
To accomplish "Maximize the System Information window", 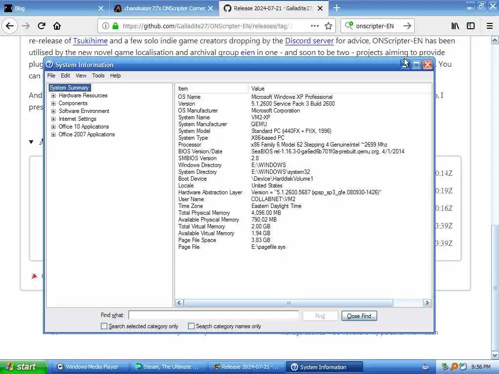I will tap(416, 65).
